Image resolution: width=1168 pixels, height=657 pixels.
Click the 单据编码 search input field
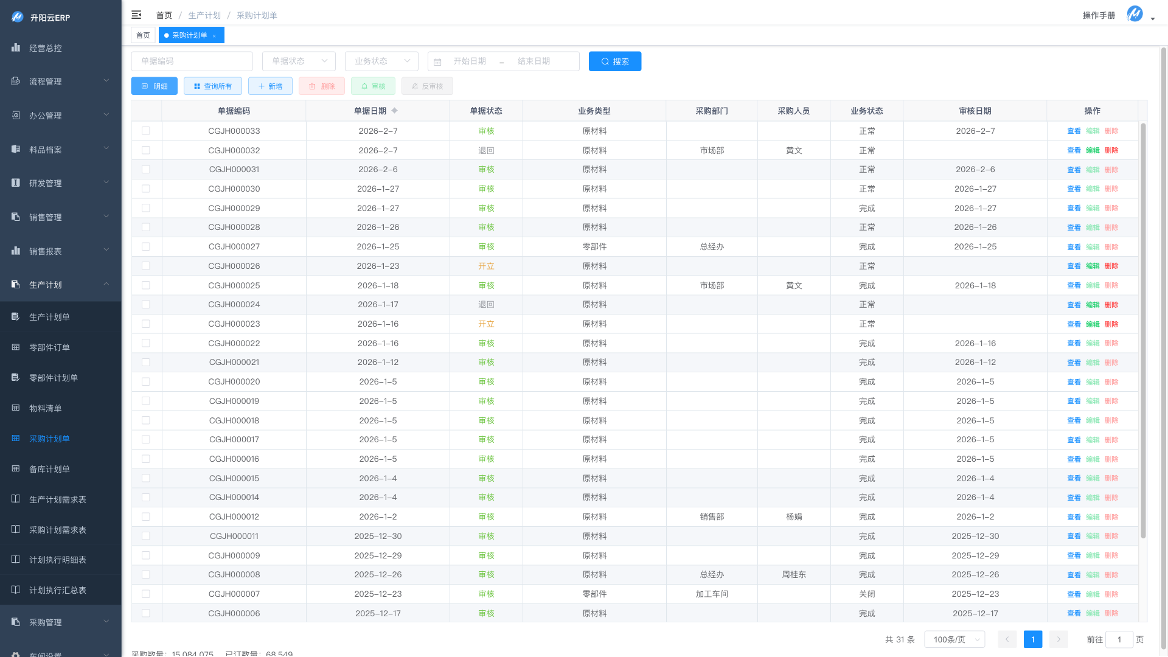(x=192, y=61)
